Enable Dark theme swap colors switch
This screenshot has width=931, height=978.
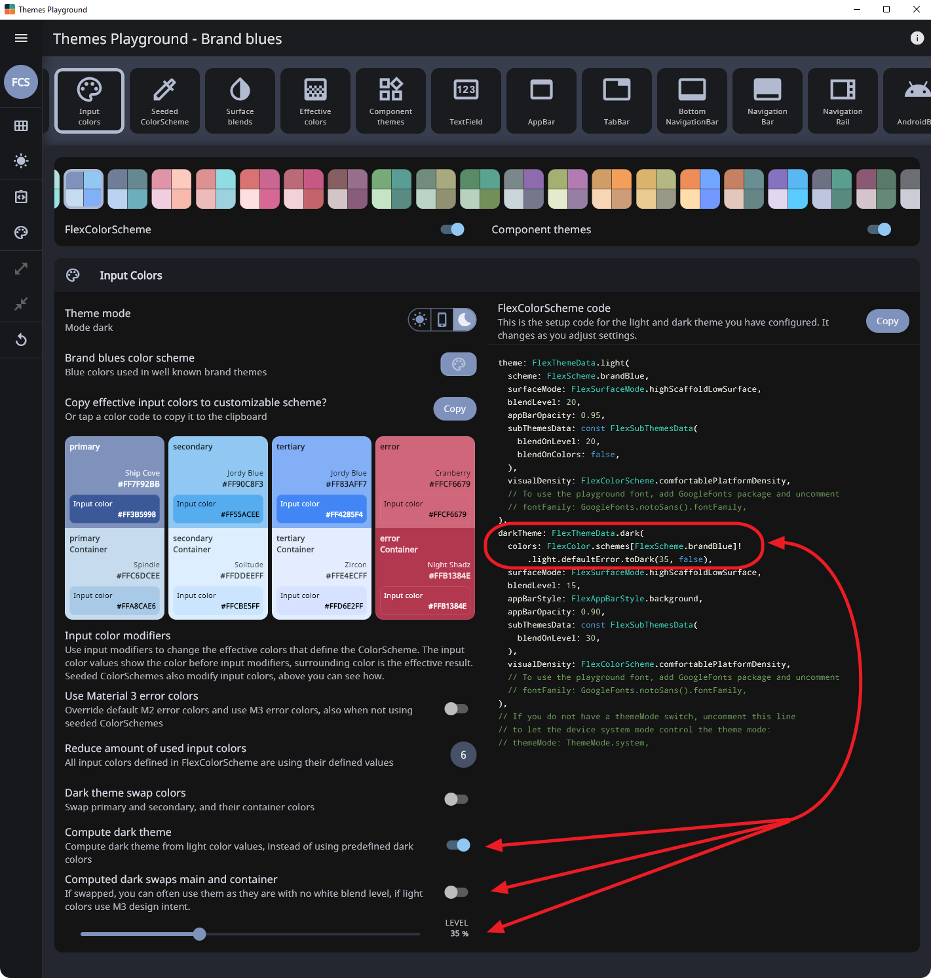pyautogui.click(x=457, y=799)
